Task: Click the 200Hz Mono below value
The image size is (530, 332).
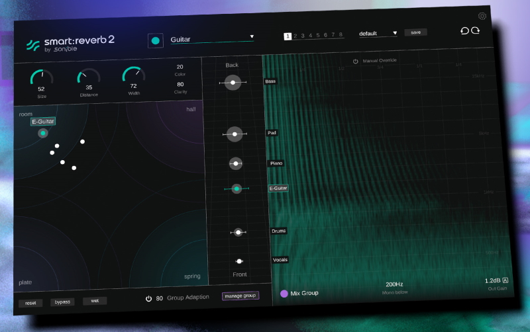Action: (x=394, y=284)
